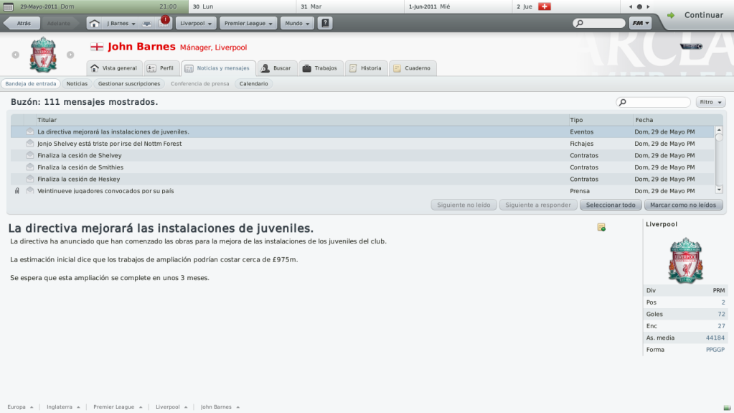
Task: Show previous club with left arrow by crest
Action: tap(16, 55)
